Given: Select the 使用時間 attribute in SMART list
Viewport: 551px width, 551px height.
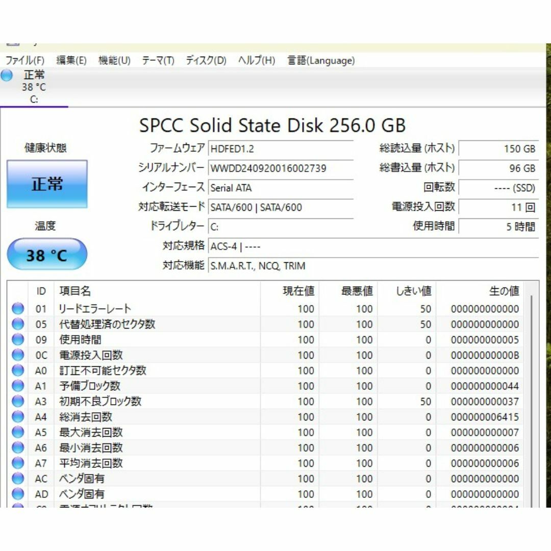Looking at the screenshot, I should click(266, 339).
